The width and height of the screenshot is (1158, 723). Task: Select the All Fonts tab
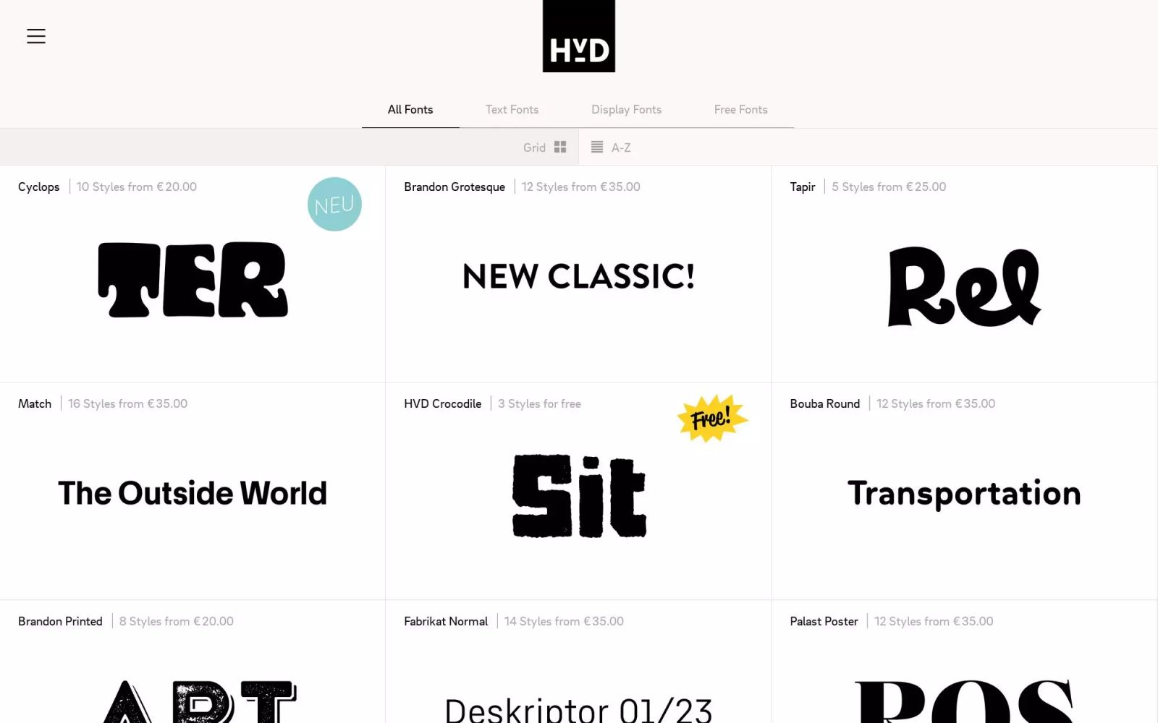point(410,110)
